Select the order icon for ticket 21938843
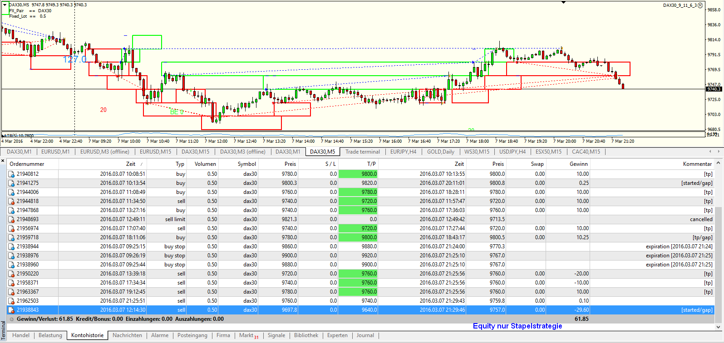The height and width of the screenshot is (343, 724). click(x=11, y=310)
